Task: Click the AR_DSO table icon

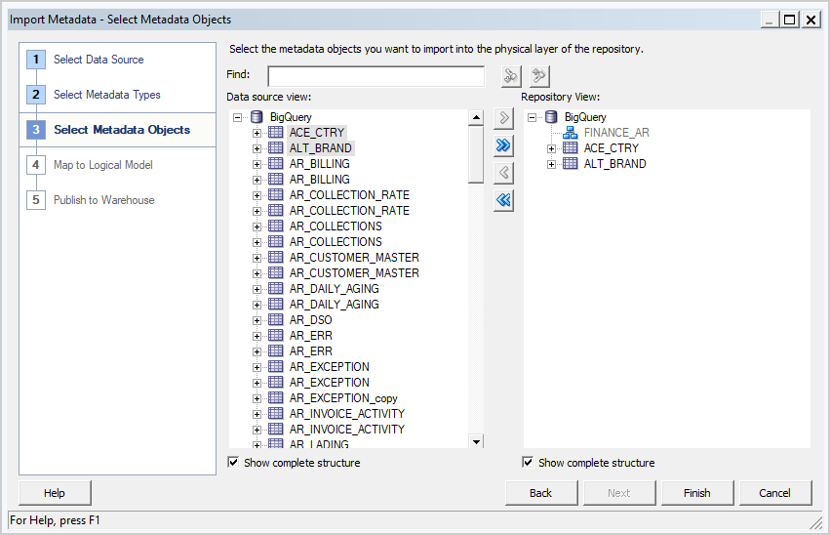Action: pyautogui.click(x=276, y=320)
